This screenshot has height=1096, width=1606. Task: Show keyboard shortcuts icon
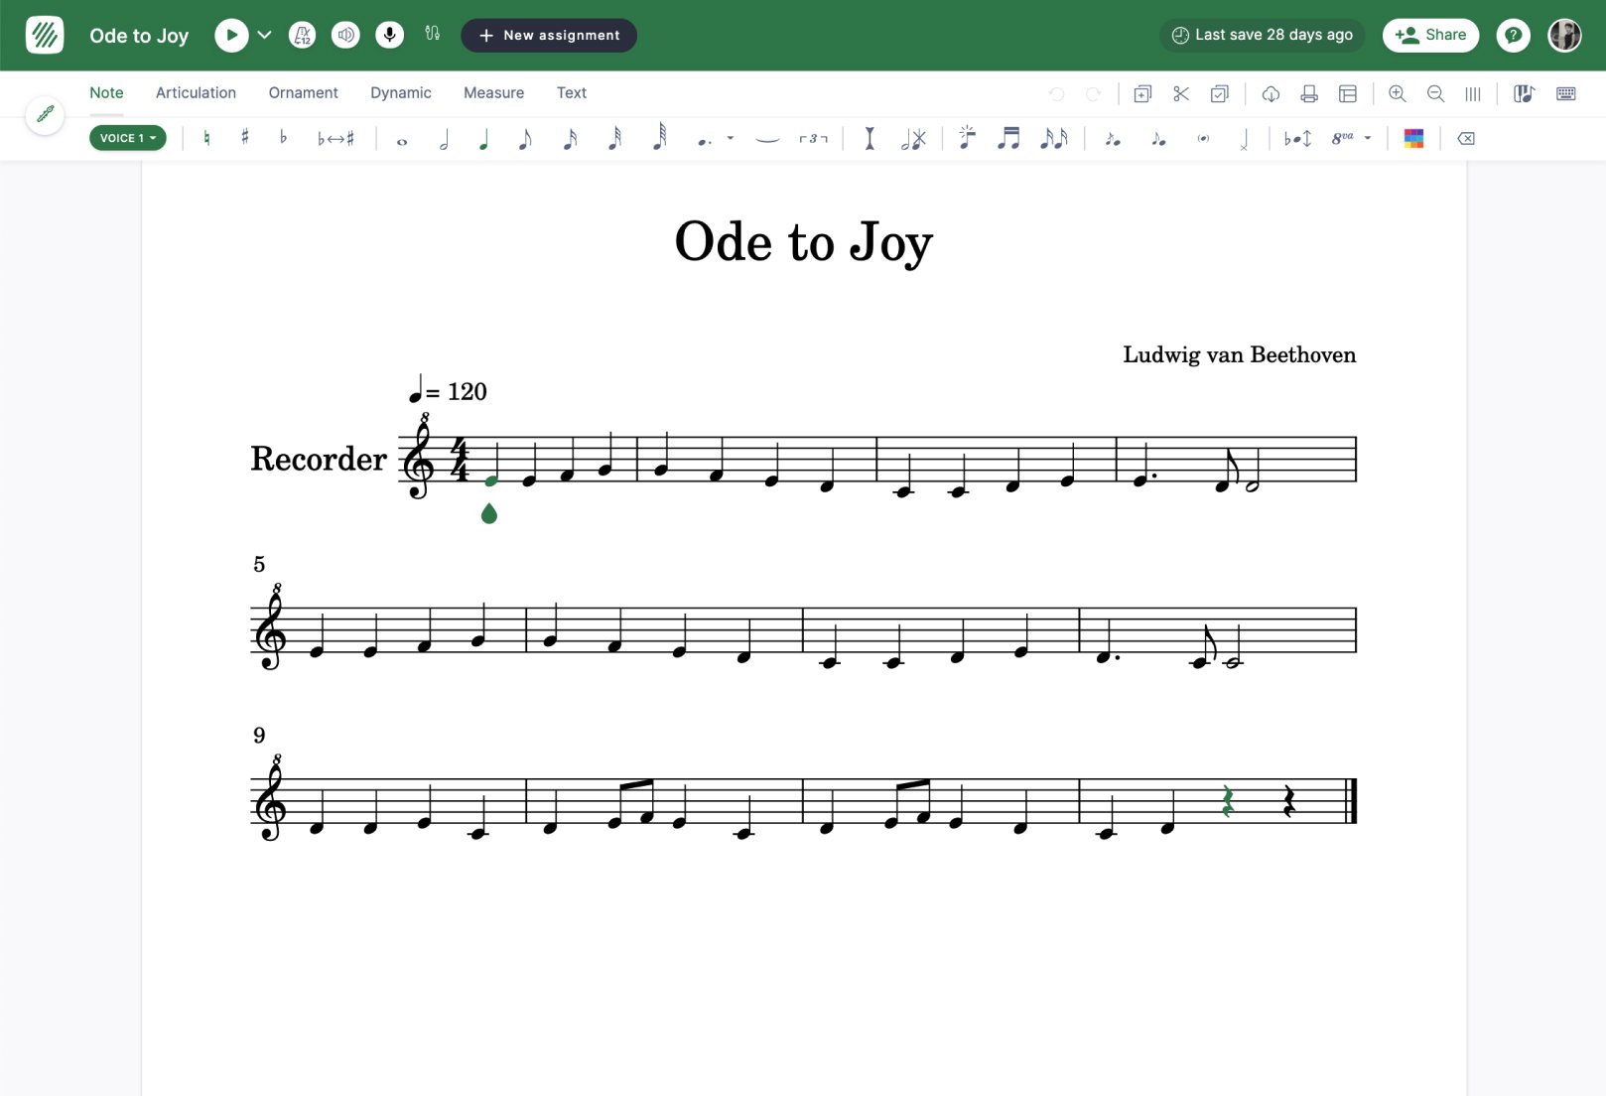point(1566,94)
